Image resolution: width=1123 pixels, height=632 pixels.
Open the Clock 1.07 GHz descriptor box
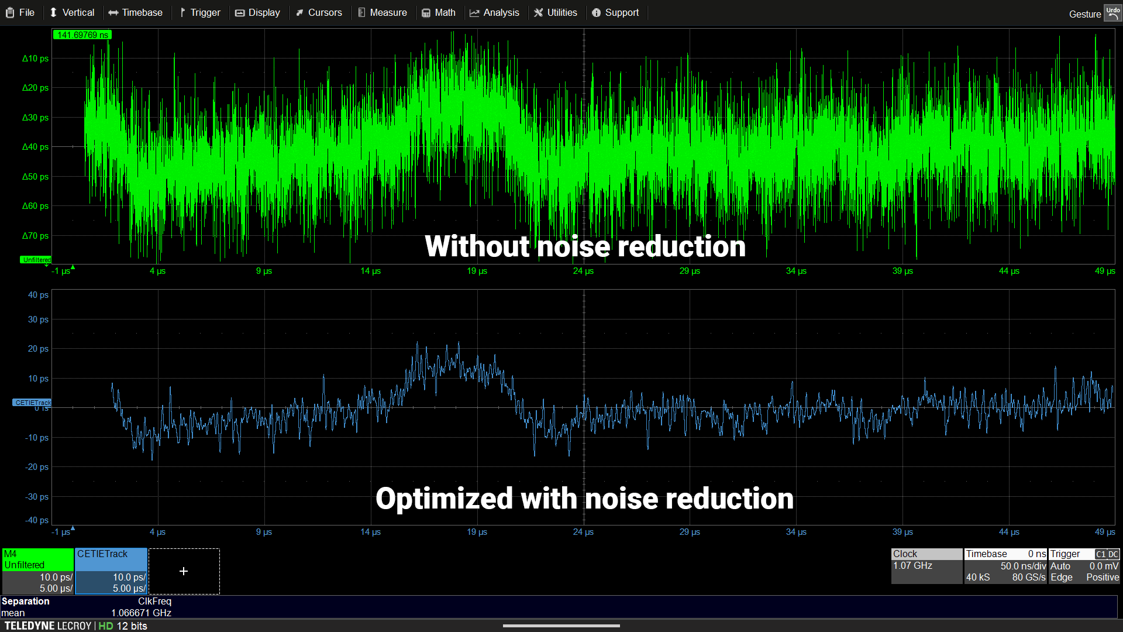926,565
